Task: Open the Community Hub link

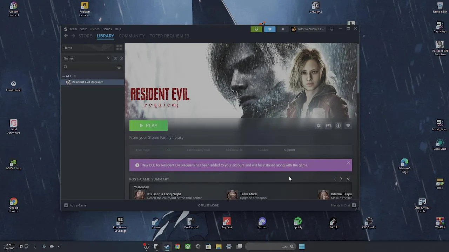Action: click(x=199, y=150)
